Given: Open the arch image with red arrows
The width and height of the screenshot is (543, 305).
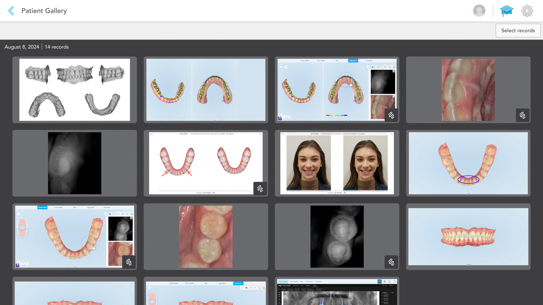Looking at the screenshot, I should pyautogui.click(x=205, y=163).
